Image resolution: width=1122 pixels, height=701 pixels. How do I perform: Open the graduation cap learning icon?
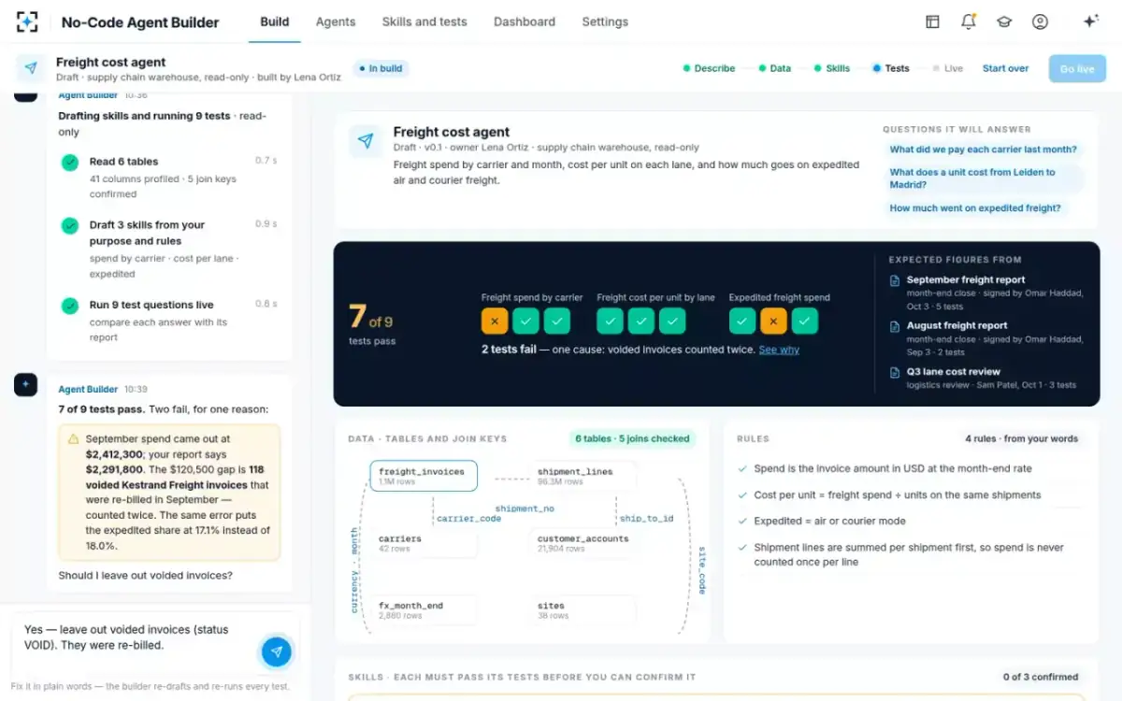(1004, 21)
